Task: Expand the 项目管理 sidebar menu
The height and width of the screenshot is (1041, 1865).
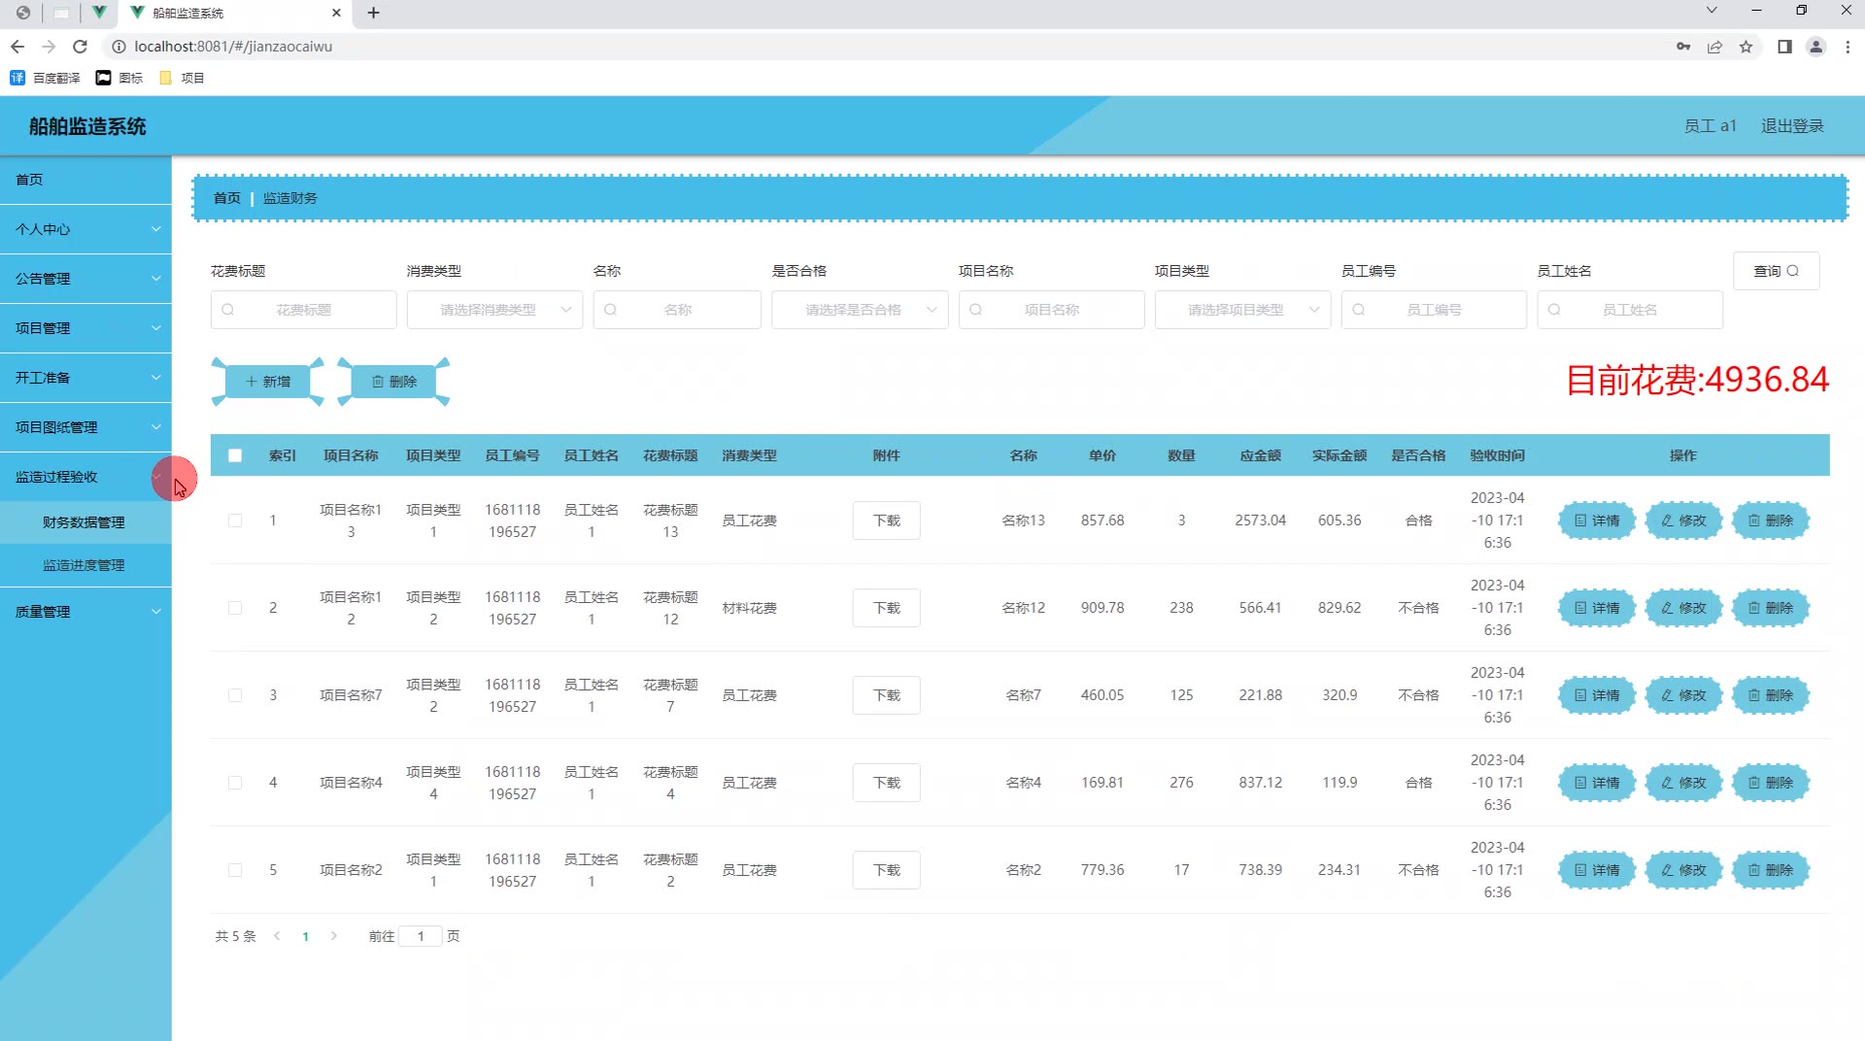Action: point(85,328)
